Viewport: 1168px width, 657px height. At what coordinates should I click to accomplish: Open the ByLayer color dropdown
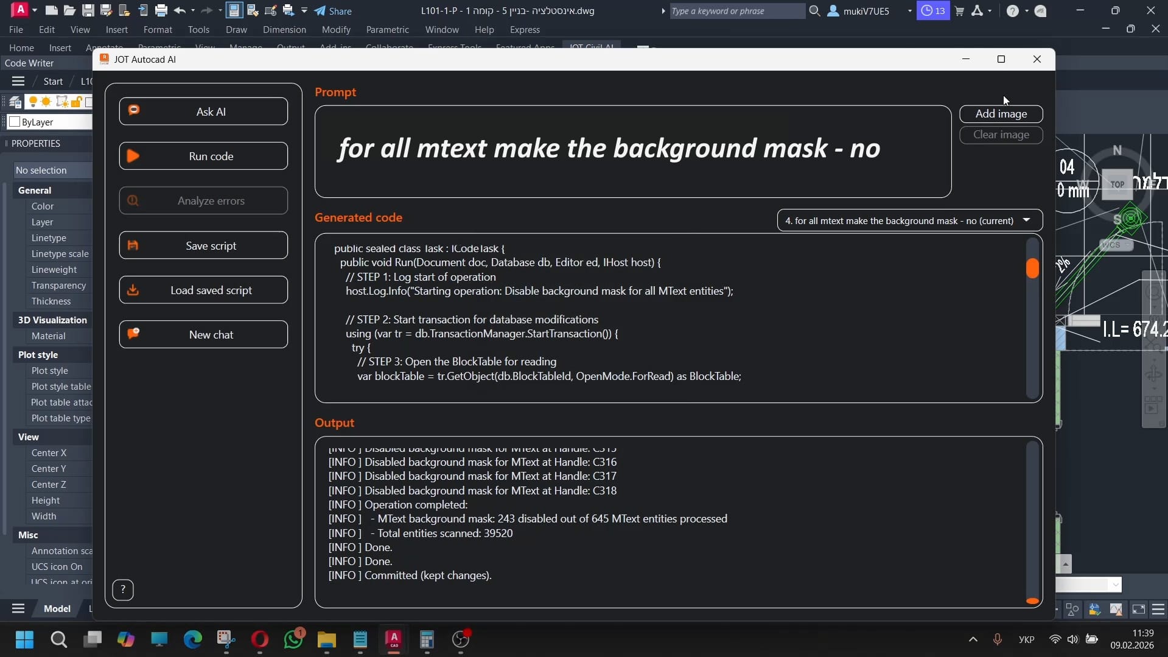(x=49, y=122)
